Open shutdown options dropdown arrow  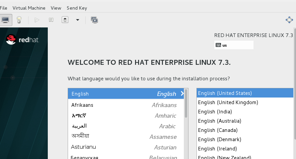click(78, 20)
